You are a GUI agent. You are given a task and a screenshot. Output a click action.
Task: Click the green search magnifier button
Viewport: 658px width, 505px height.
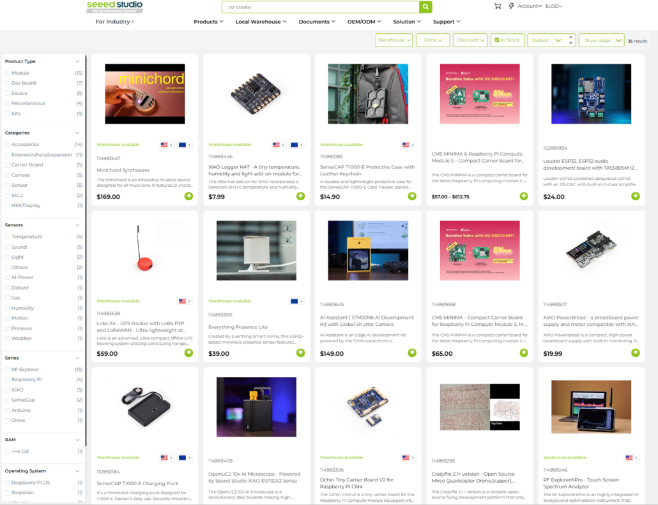coord(425,7)
